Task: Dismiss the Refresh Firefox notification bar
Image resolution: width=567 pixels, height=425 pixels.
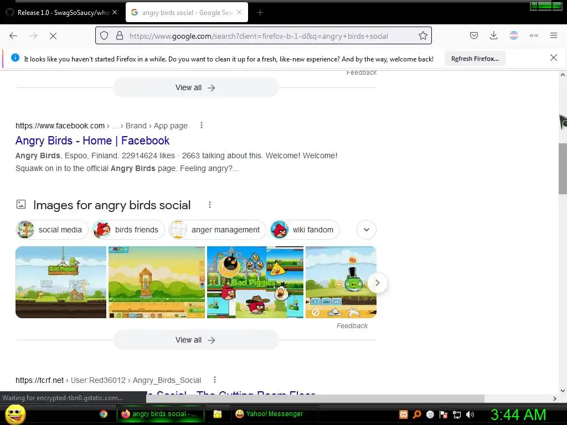Action: tap(554, 58)
